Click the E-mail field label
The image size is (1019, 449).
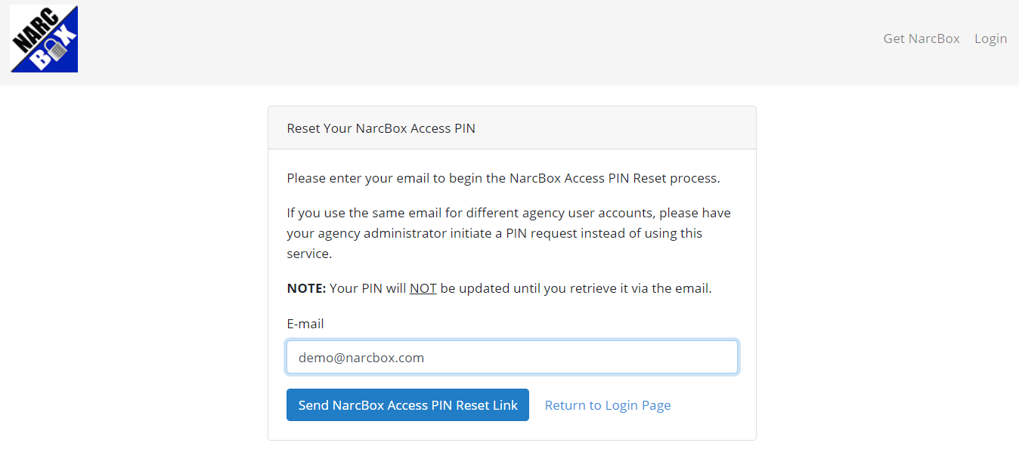point(305,324)
